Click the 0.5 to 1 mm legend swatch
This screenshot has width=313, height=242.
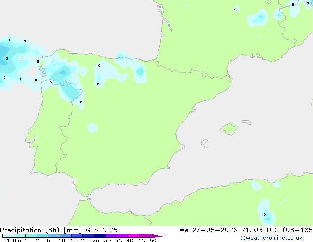pyautogui.click(x=20, y=236)
